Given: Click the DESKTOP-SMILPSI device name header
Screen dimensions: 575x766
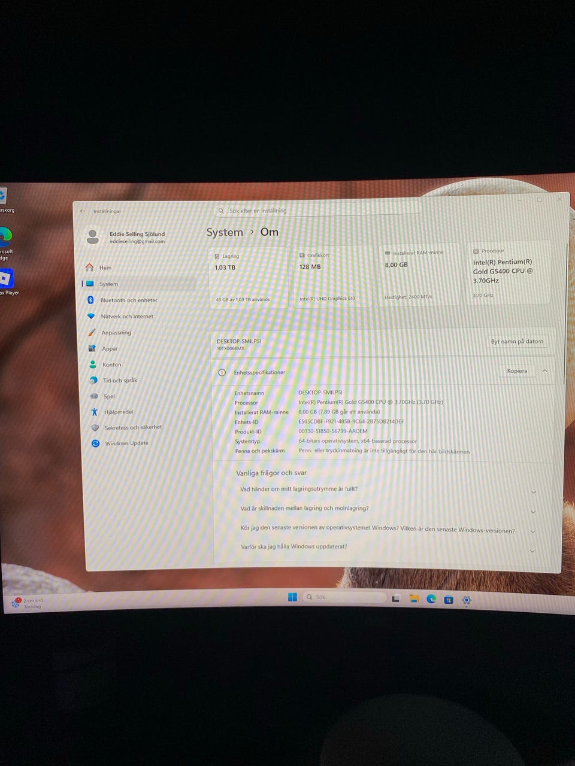Looking at the screenshot, I should 238,341.
